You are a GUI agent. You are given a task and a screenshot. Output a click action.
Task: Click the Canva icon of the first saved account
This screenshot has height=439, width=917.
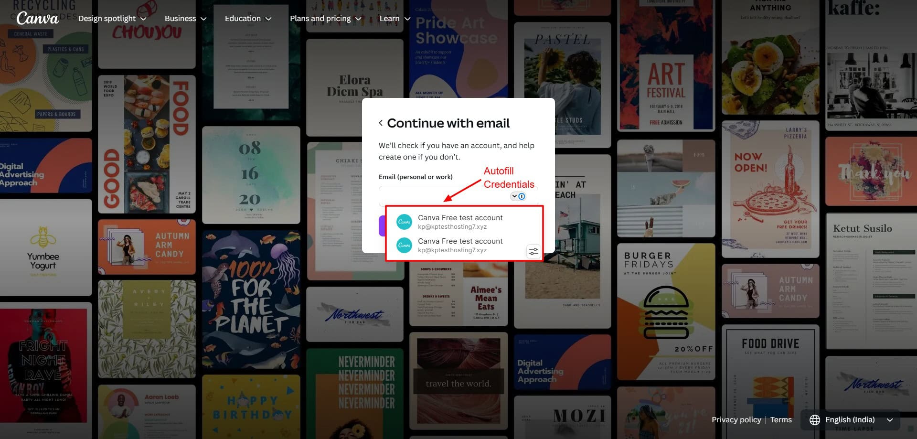click(x=404, y=222)
